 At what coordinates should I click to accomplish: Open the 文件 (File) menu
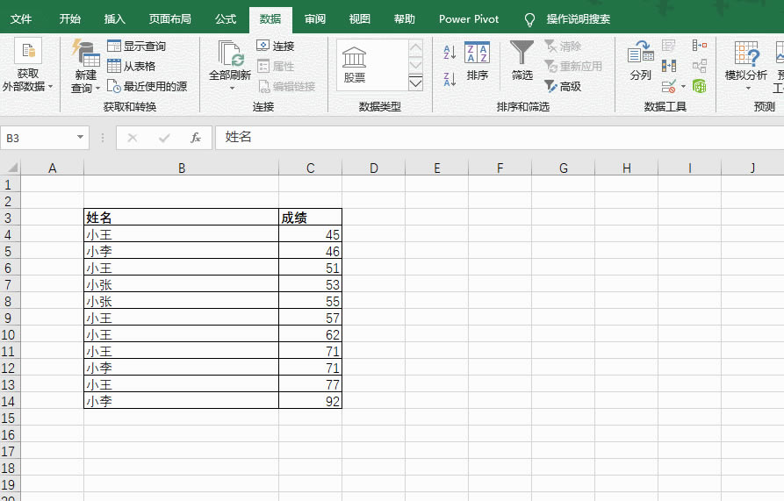[x=21, y=19]
